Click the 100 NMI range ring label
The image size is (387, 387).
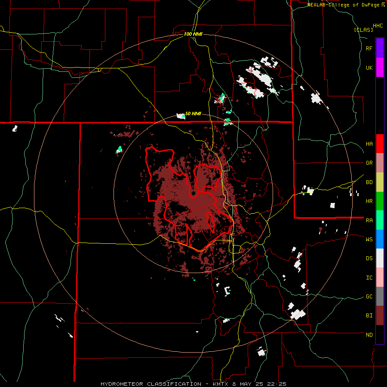point(193,34)
